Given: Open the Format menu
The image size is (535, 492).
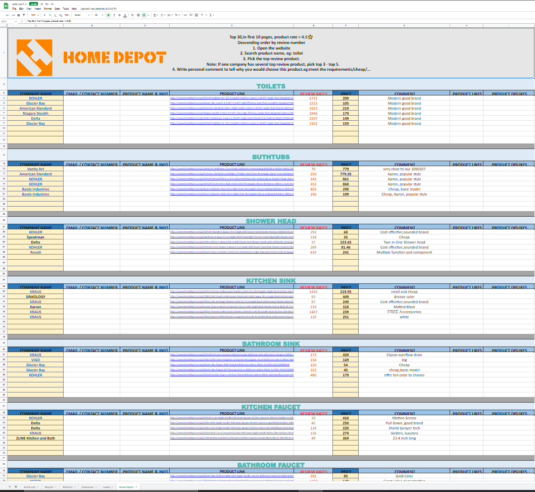Looking at the screenshot, I should (48, 9).
